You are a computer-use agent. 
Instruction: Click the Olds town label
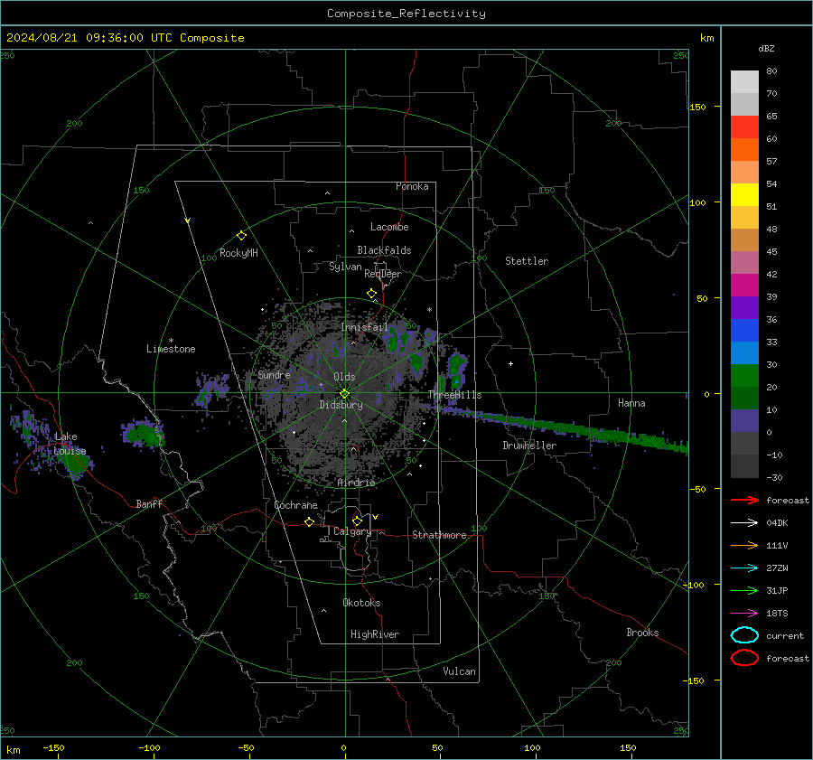point(344,377)
